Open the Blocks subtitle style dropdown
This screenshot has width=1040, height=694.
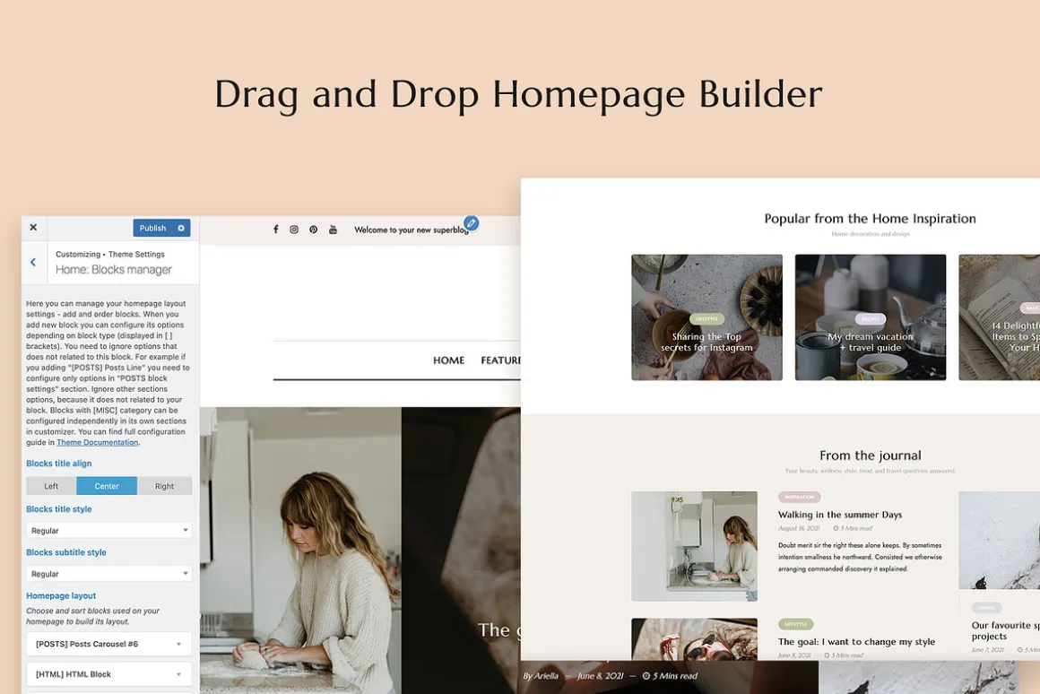(109, 574)
